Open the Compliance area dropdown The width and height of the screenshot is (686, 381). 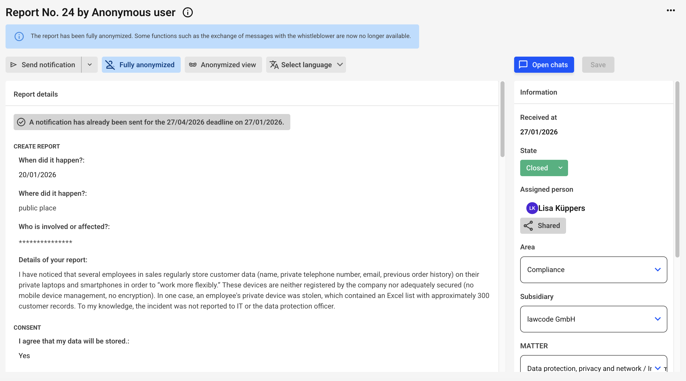pyautogui.click(x=593, y=270)
